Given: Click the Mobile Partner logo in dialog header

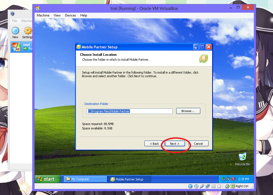Looking at the screenshot, I should (204, 59).
